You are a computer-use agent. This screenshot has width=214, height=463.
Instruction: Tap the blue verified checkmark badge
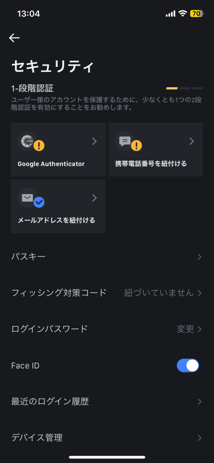pyautogui.click(x=39, y=202)
